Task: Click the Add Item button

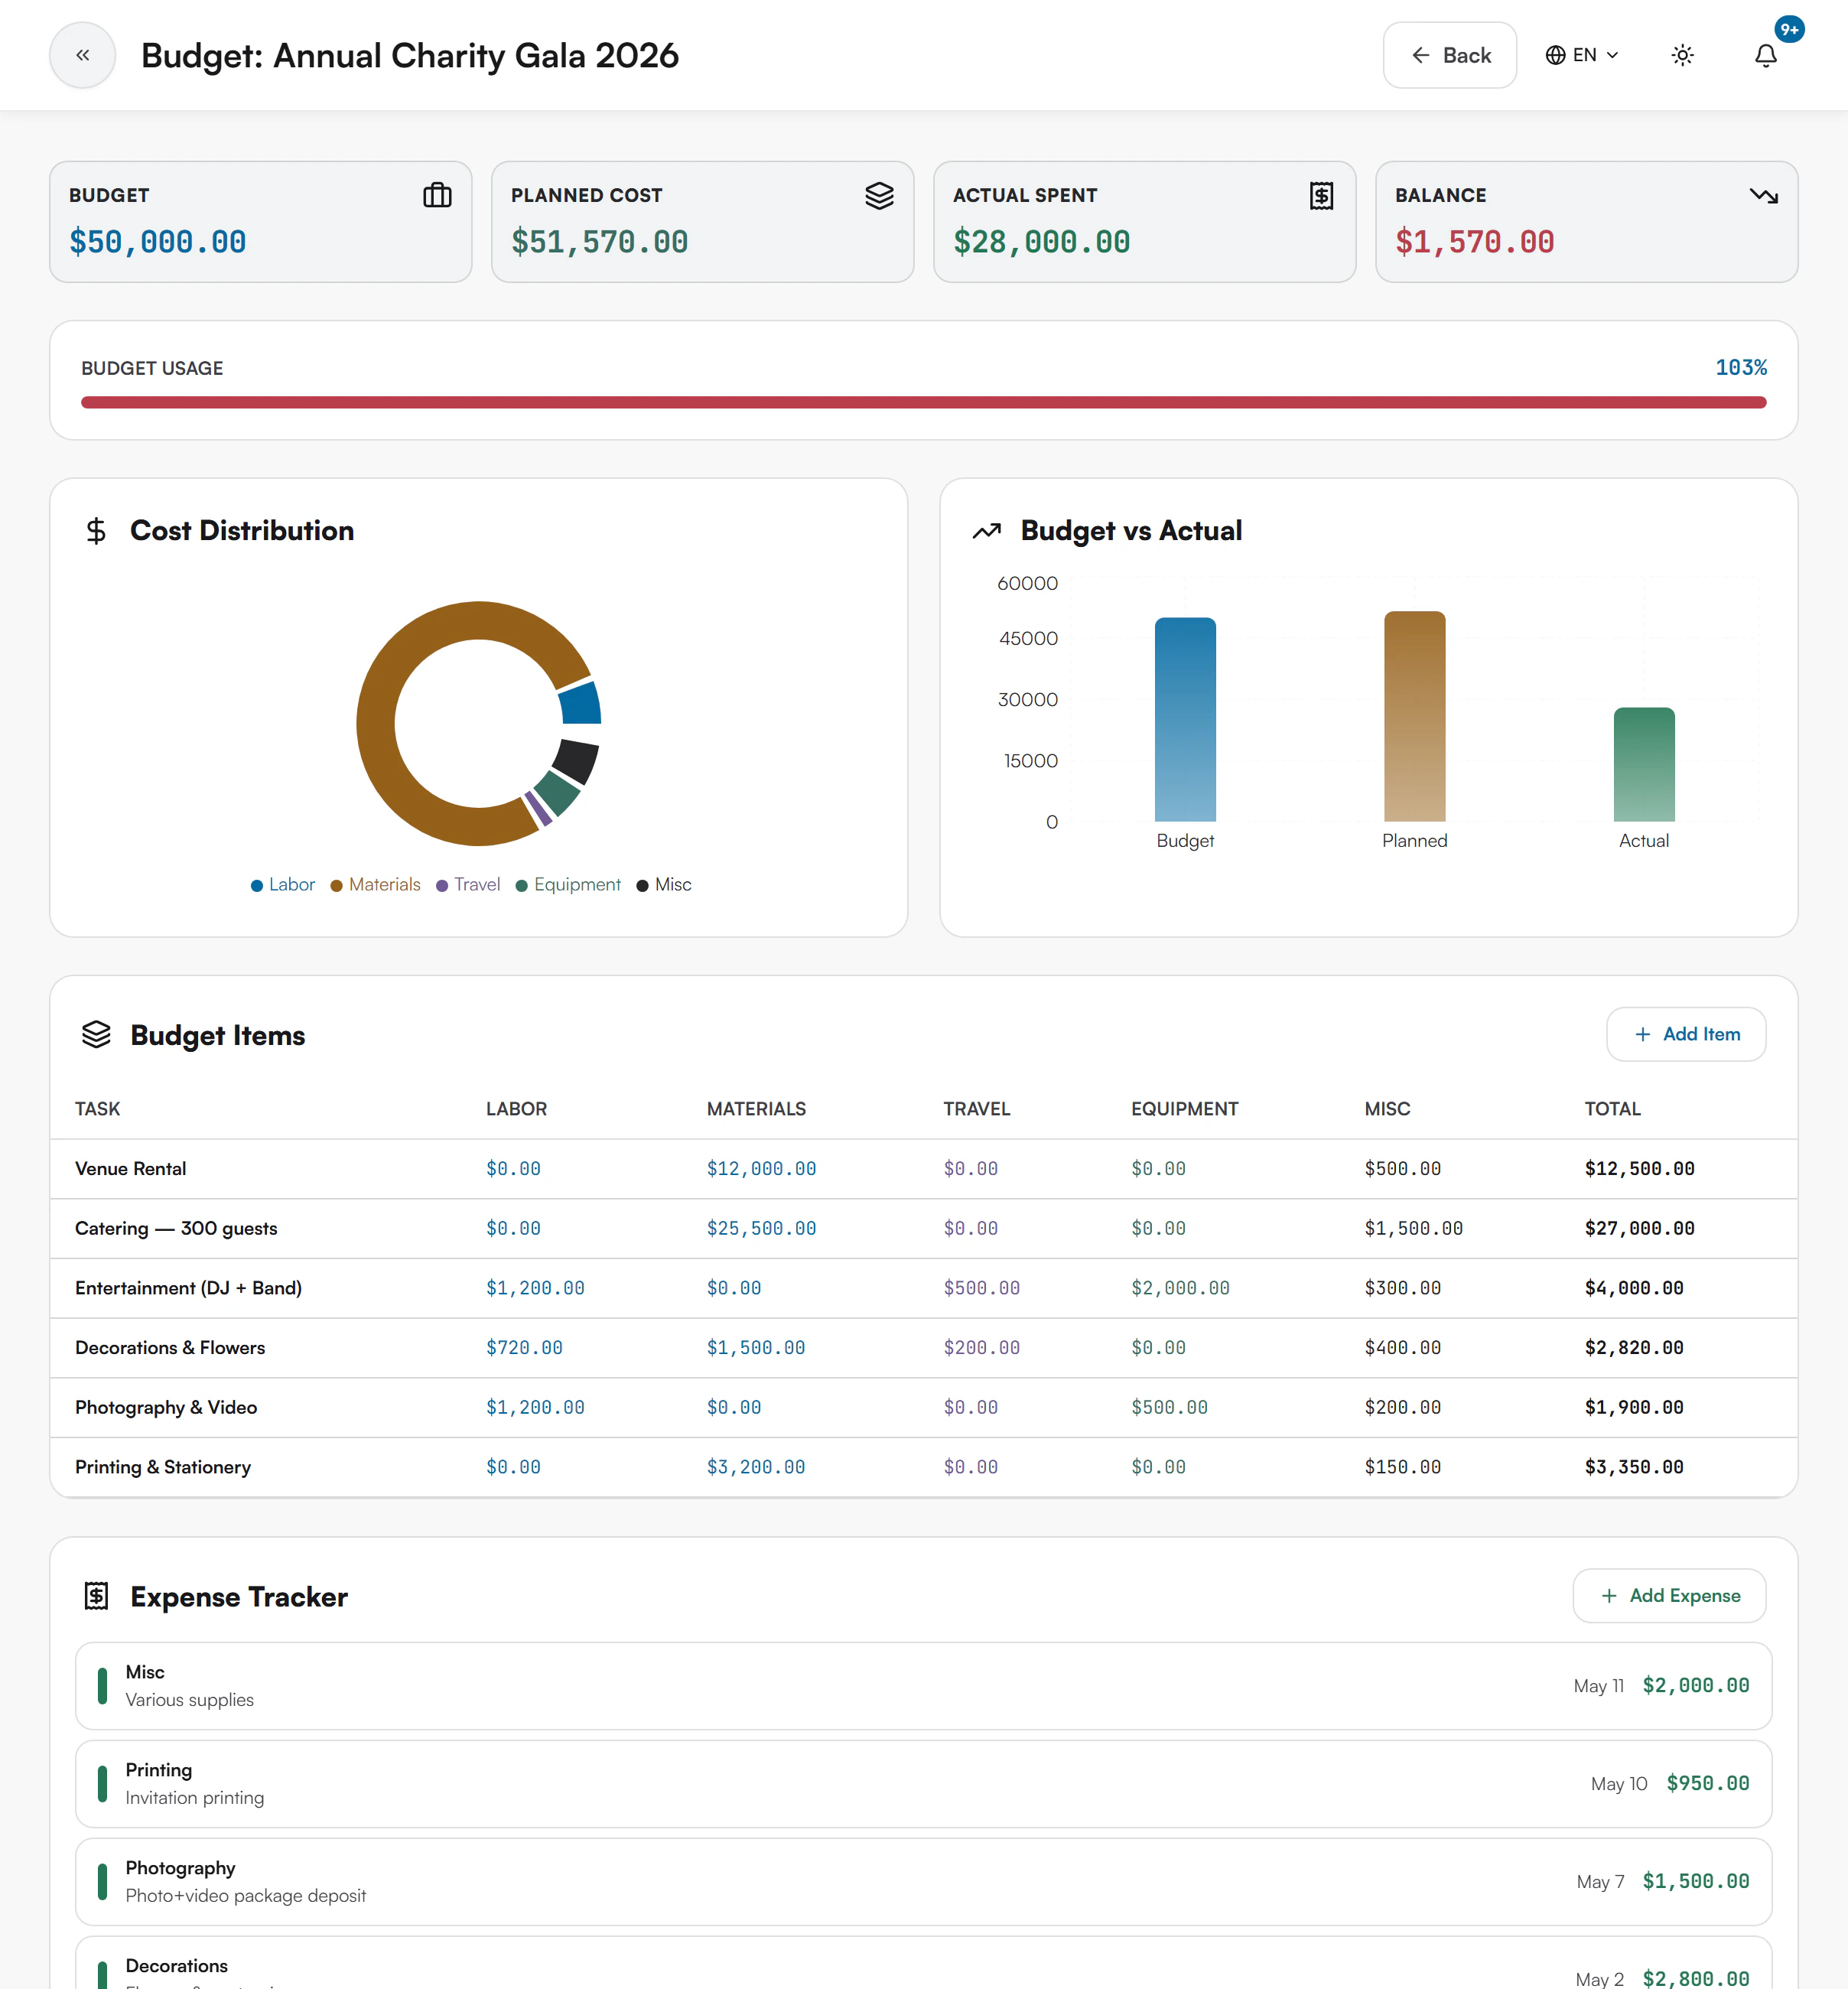Action: [1685, 1034]
